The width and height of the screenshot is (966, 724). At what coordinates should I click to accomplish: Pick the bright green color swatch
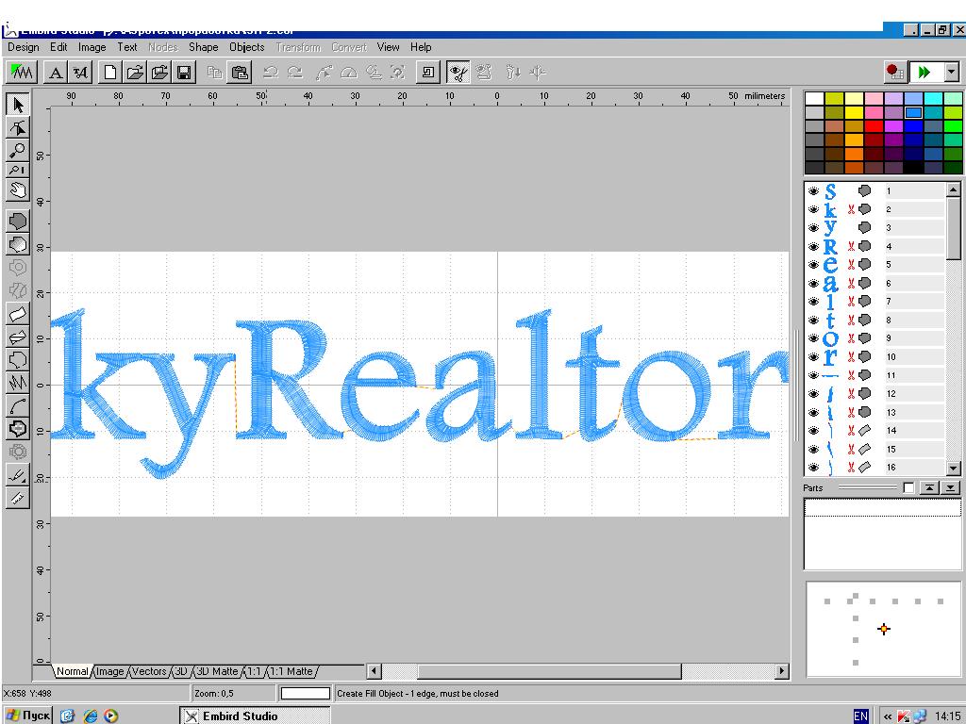pos(953,126)
